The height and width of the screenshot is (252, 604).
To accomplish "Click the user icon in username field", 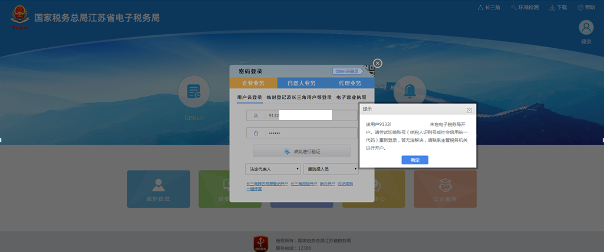I will (256, 115).
